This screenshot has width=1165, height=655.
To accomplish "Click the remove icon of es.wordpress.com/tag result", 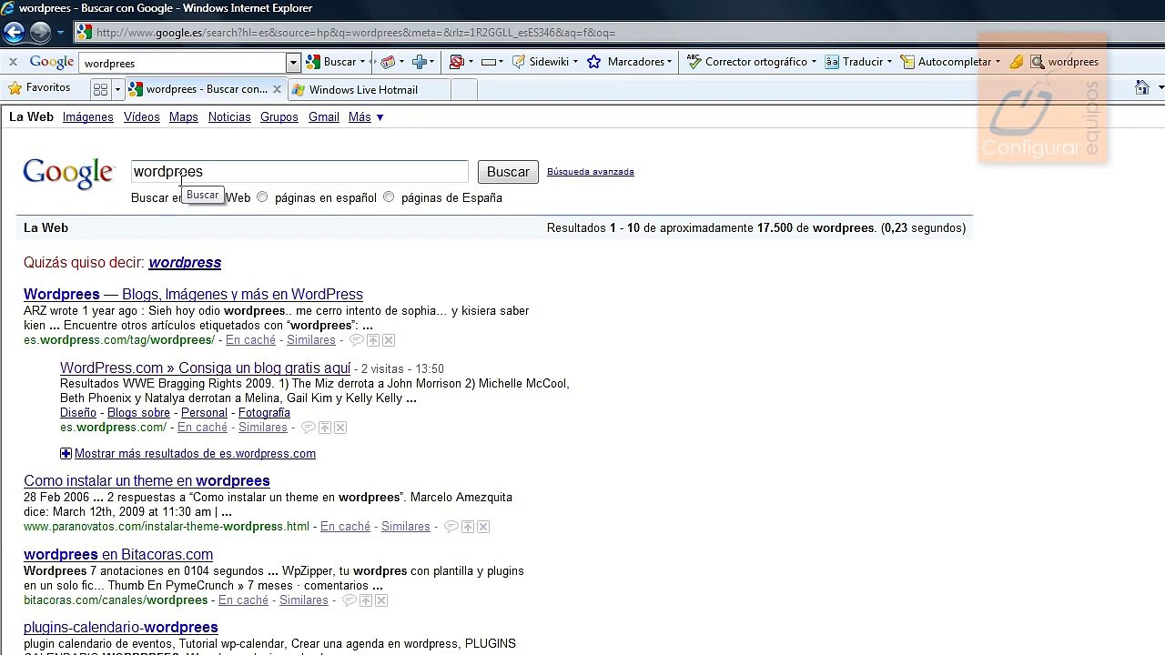I will point(389,340).
